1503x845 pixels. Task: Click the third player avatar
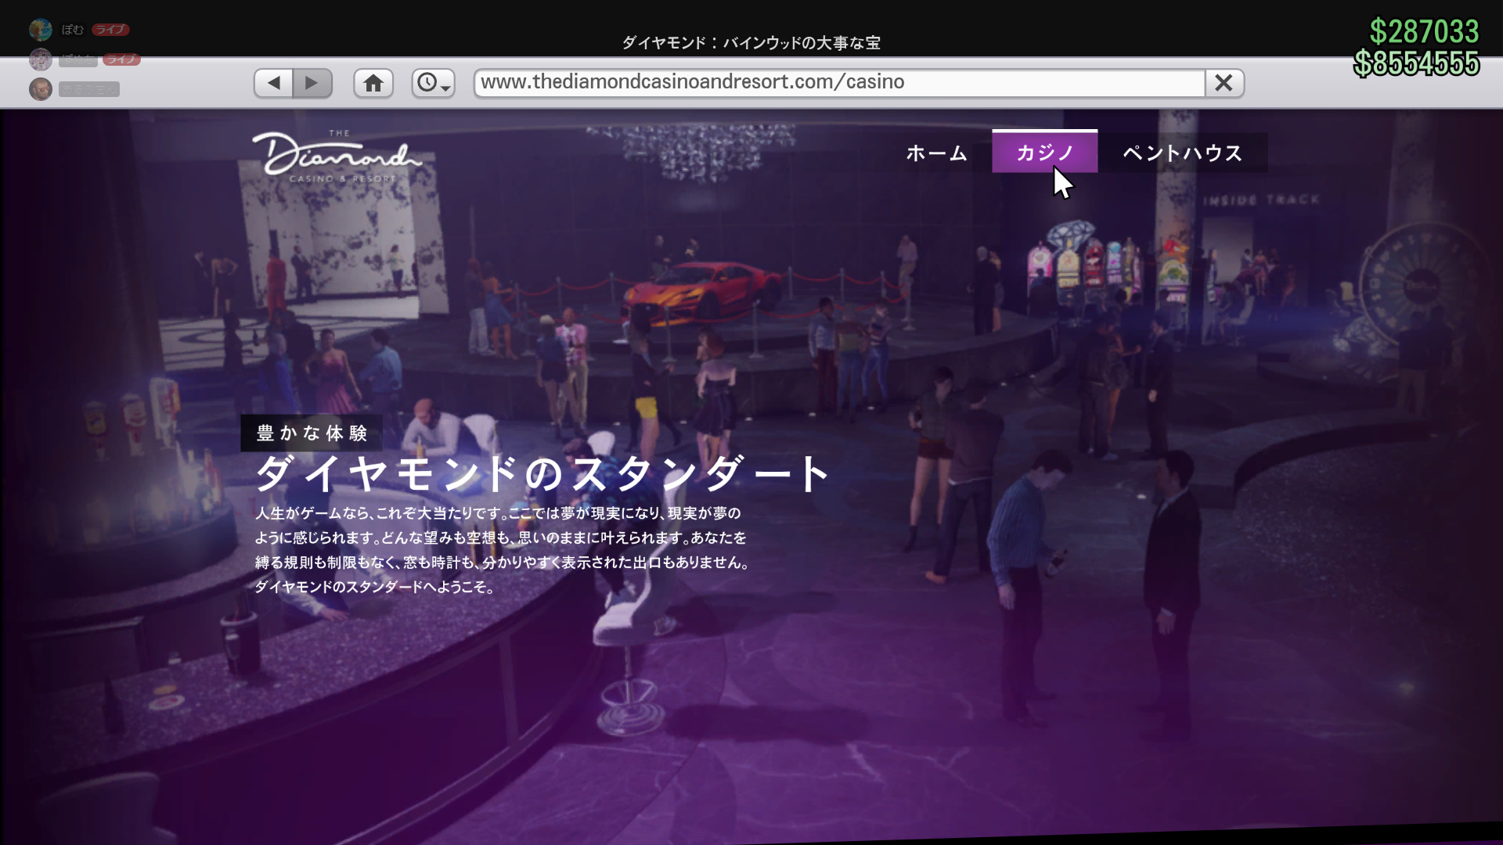[x=41, y=89]
